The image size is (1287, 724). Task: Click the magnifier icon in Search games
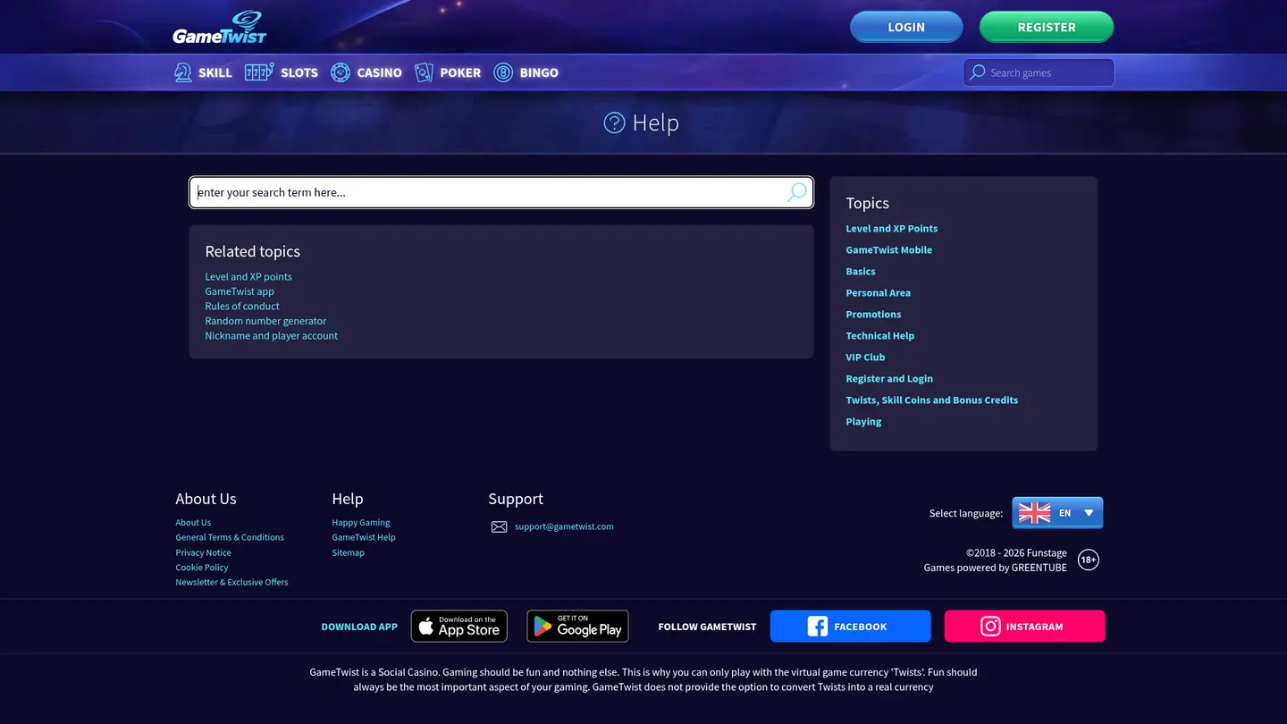point(978,72)
